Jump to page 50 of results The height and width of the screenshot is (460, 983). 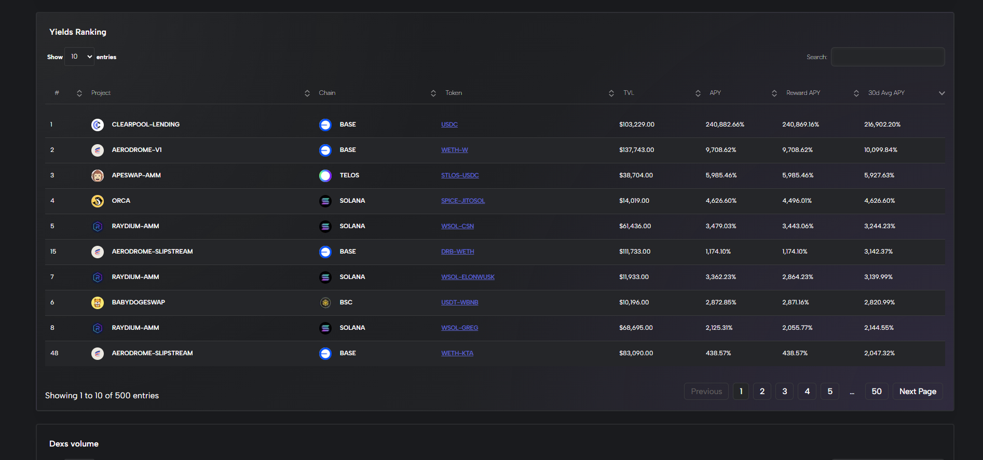tap(876, 392)
